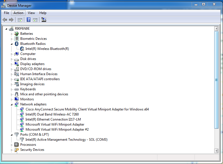Expand the Biometric Devices node
Screen dimensions: 223x164
(x=12, y=39)
